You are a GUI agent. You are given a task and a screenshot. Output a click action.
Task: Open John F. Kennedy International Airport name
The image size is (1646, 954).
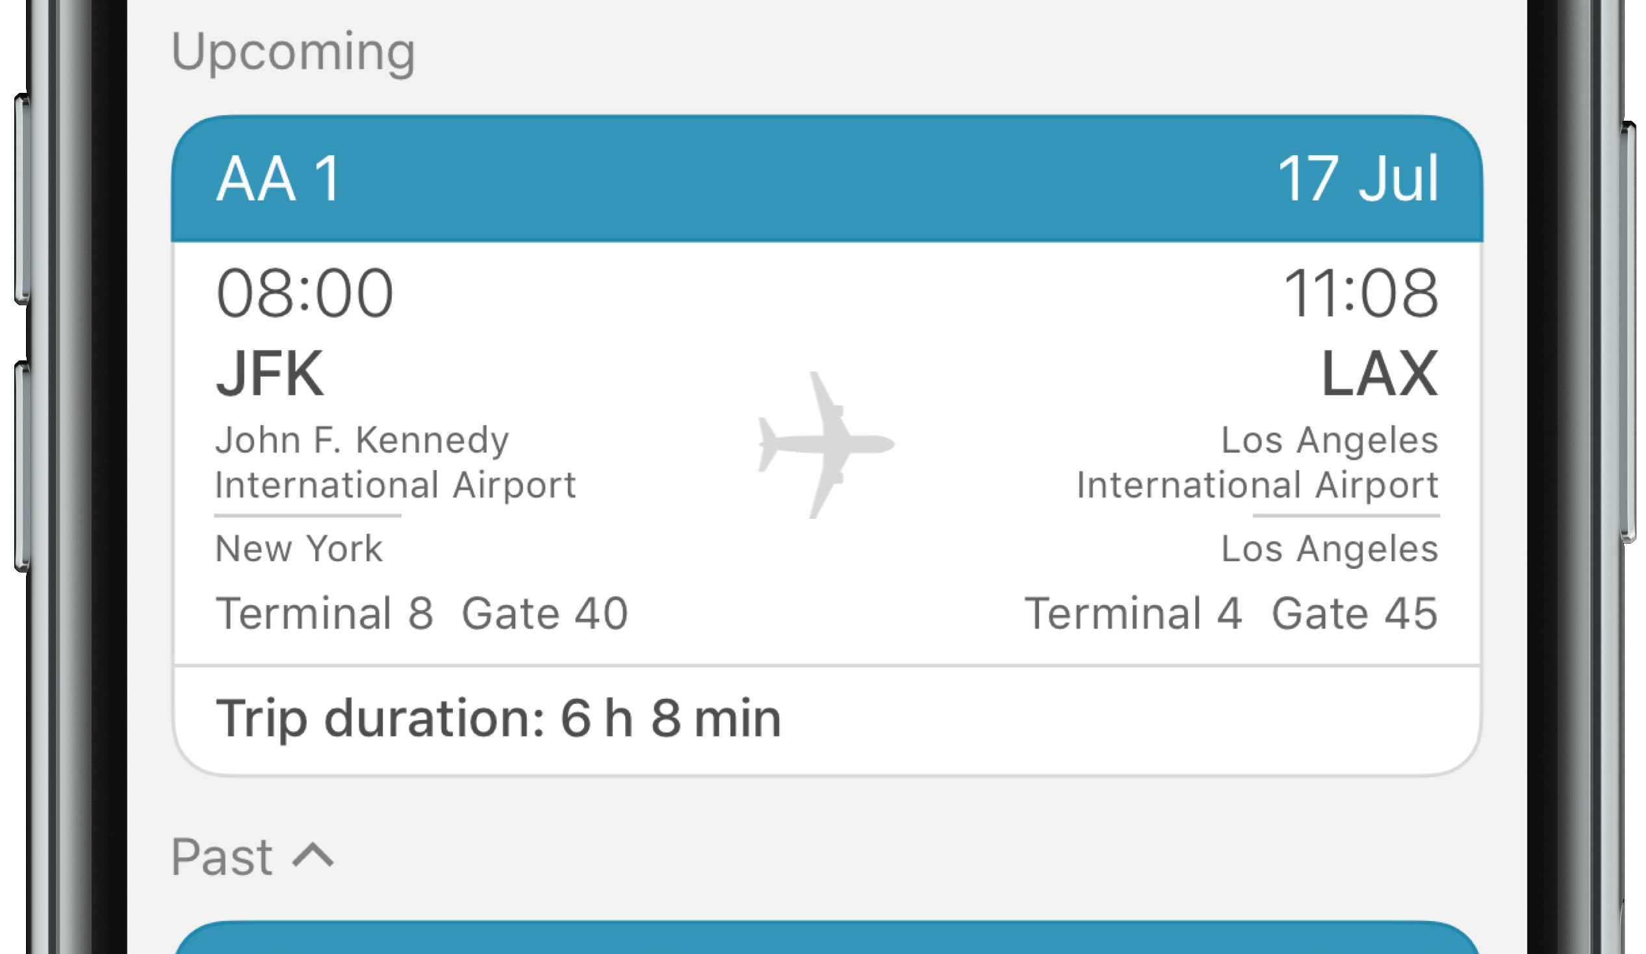click(x=394, y=462)
